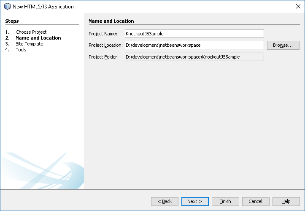Cancel the project wizard
This screenshot has width=305, height=211.
(256, 201)
